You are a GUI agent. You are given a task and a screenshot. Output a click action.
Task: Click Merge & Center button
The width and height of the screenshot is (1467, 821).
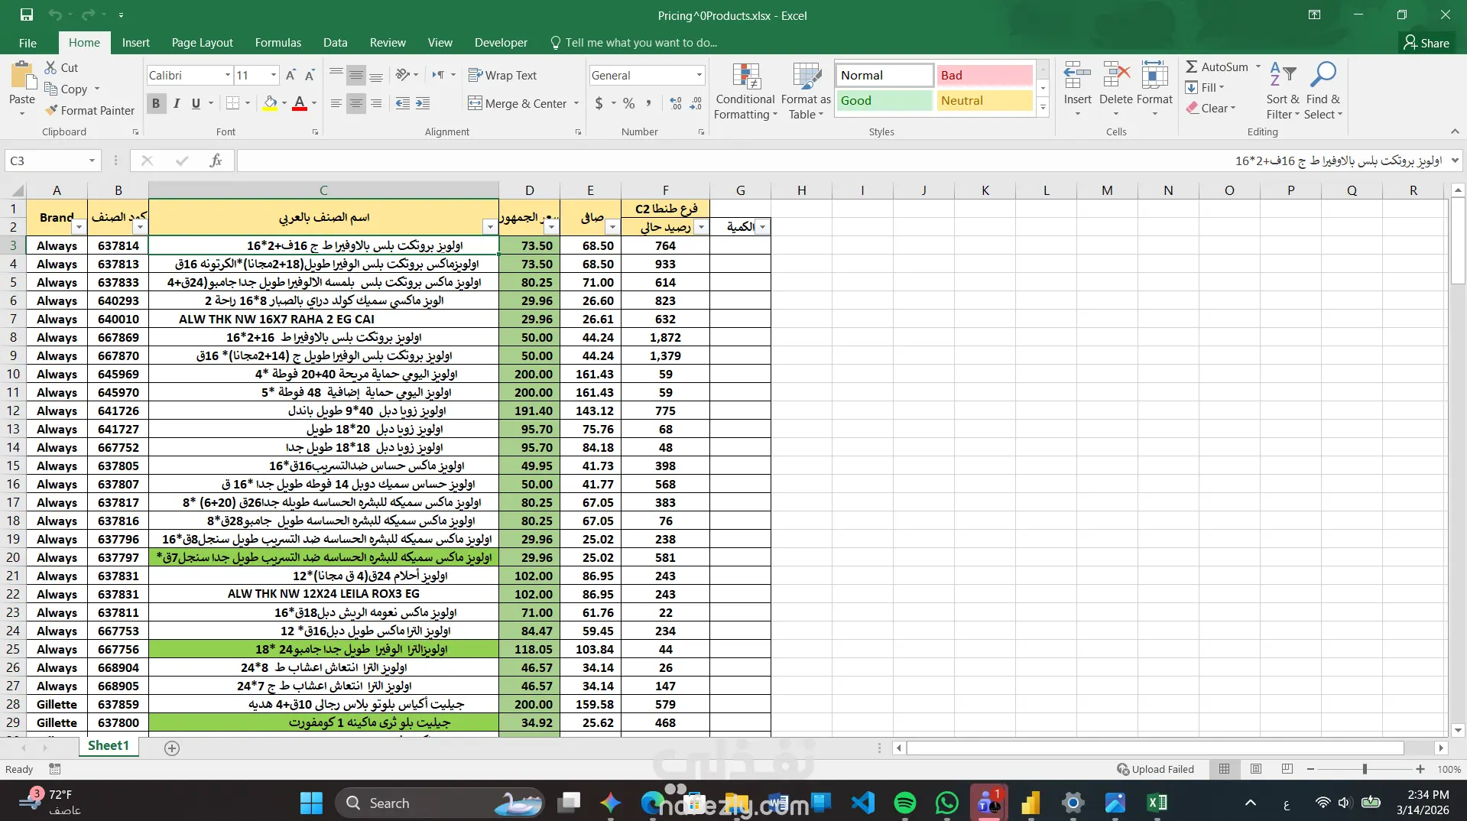tap(518, 103)
